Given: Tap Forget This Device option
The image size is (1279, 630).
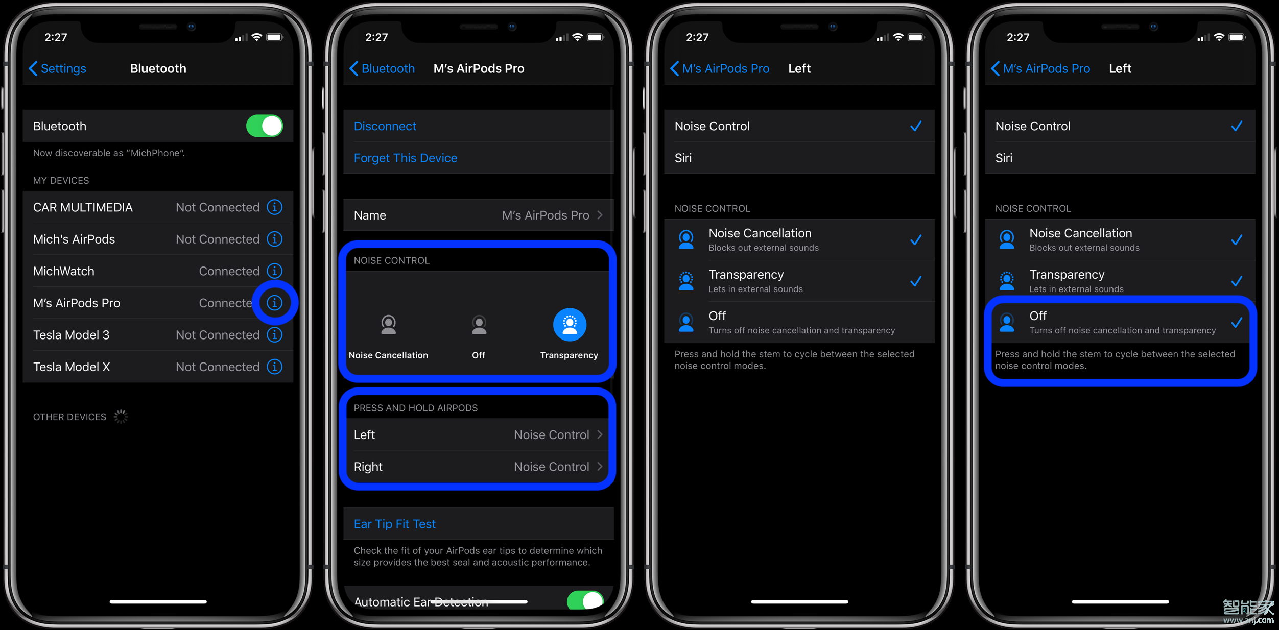Looking at the screenshot, I should [401, 158].
